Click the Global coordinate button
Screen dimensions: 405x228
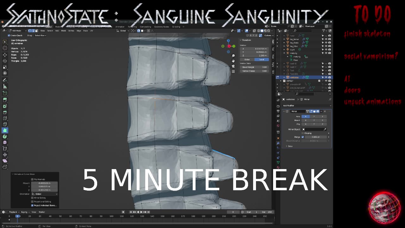point(247,60)
